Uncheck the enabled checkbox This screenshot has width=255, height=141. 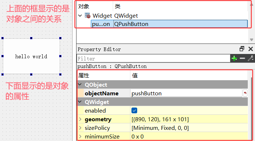(134, 110)
